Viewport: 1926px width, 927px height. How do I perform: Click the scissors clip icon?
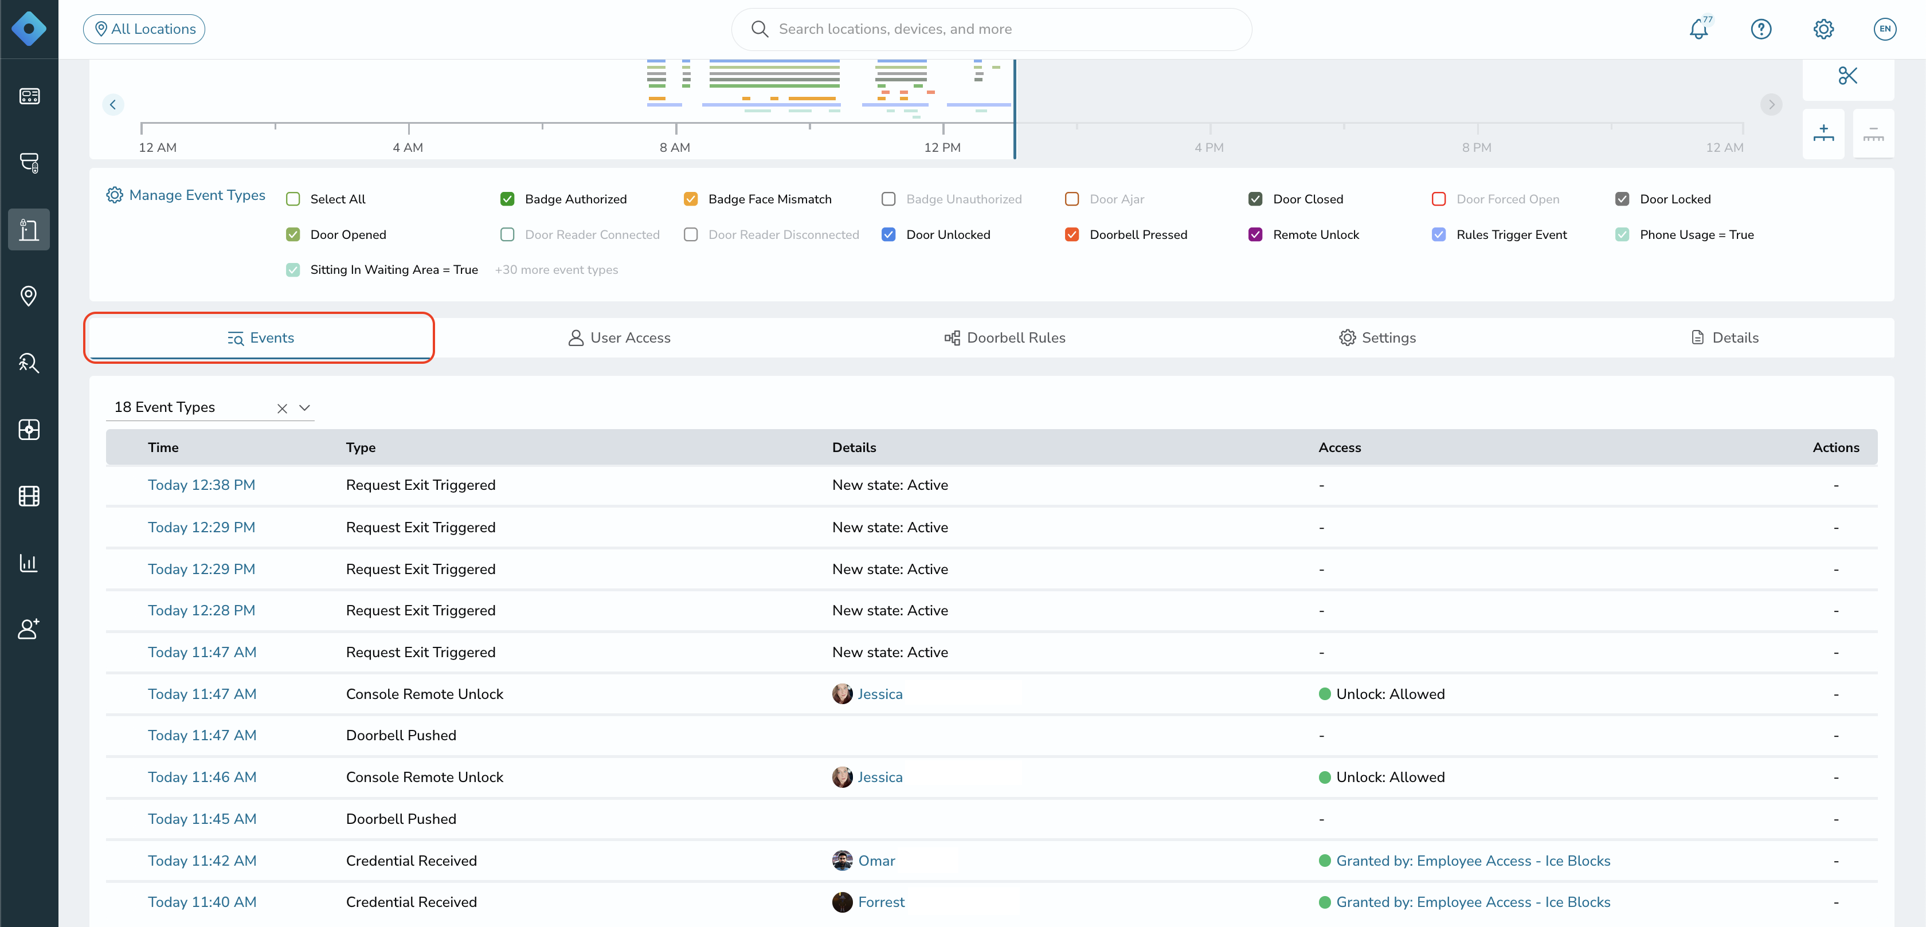1847,76
